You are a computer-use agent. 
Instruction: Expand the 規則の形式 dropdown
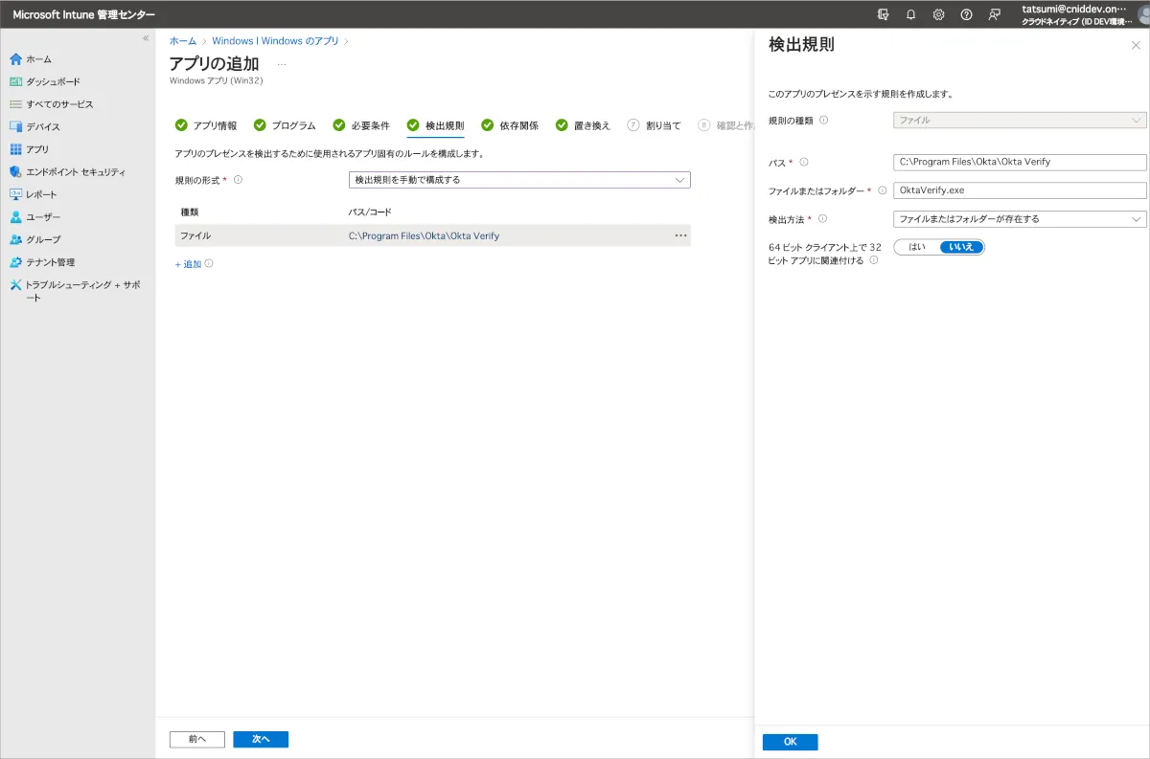(518, 180)
